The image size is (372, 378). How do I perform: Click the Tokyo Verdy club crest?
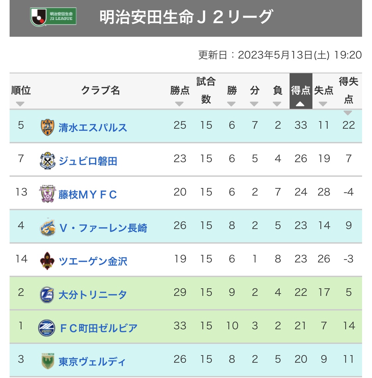tap(47, 361)
